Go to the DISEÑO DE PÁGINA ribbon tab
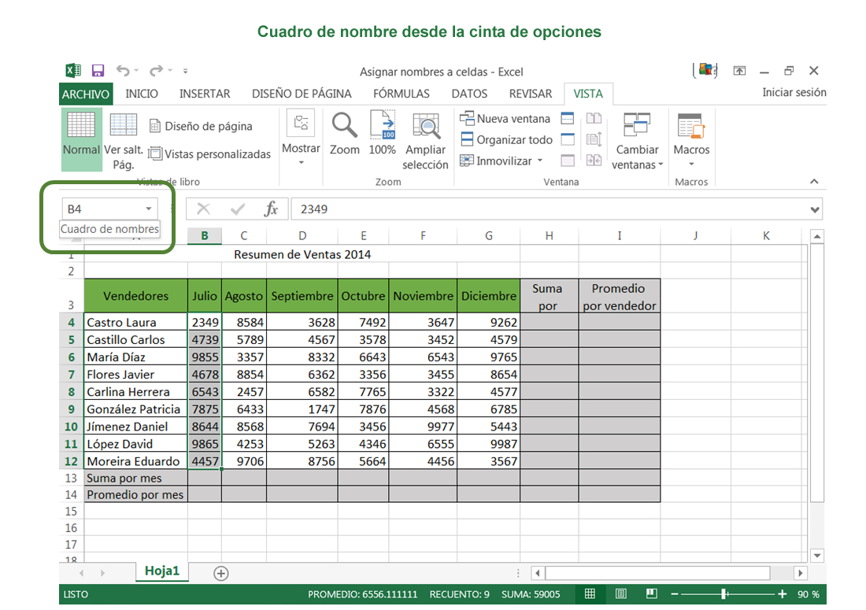Screen dimensions: 866x610 [x=302, y=94]
